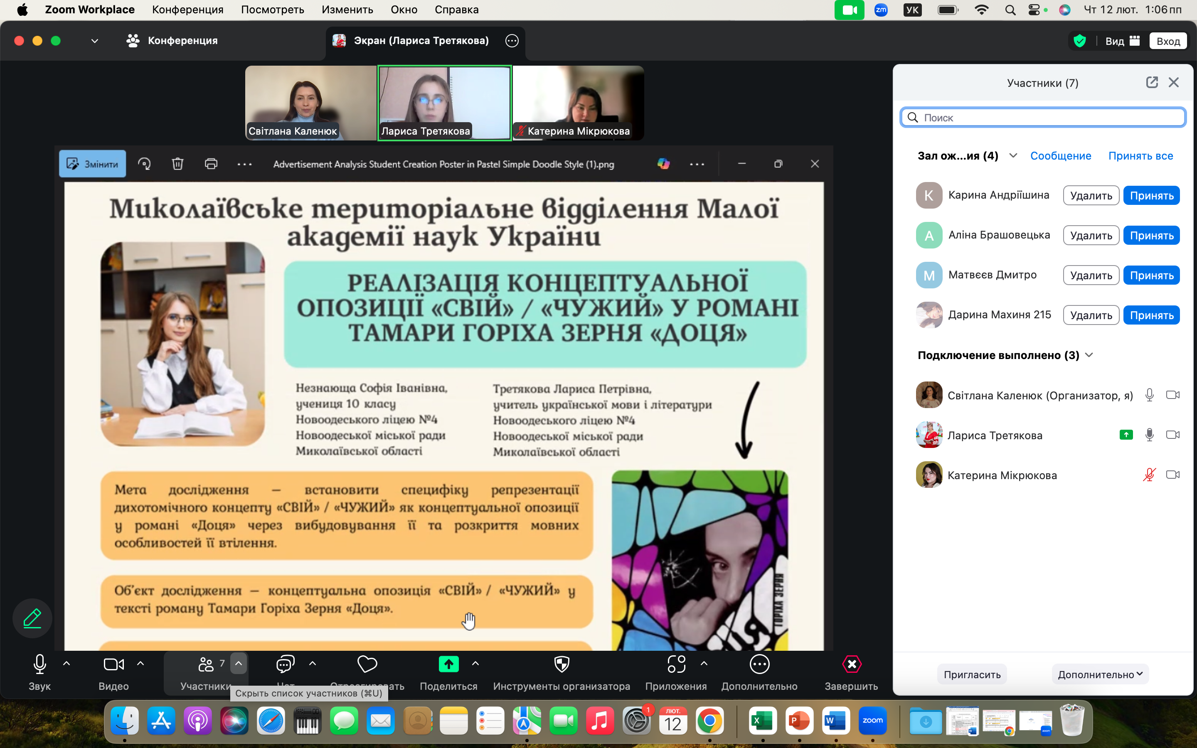
Task: Open Host Tools shield icon
Action: pyautogui.click(x=562, y=664)
